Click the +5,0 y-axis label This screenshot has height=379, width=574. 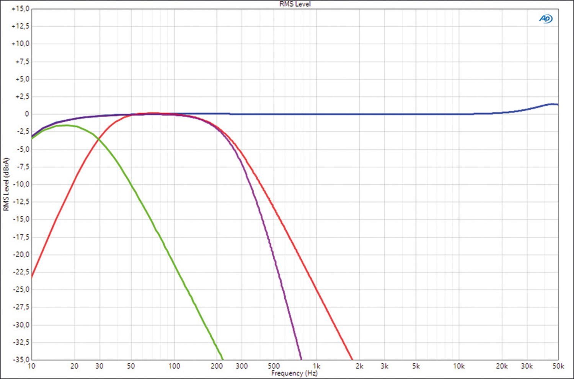point(22,79)
